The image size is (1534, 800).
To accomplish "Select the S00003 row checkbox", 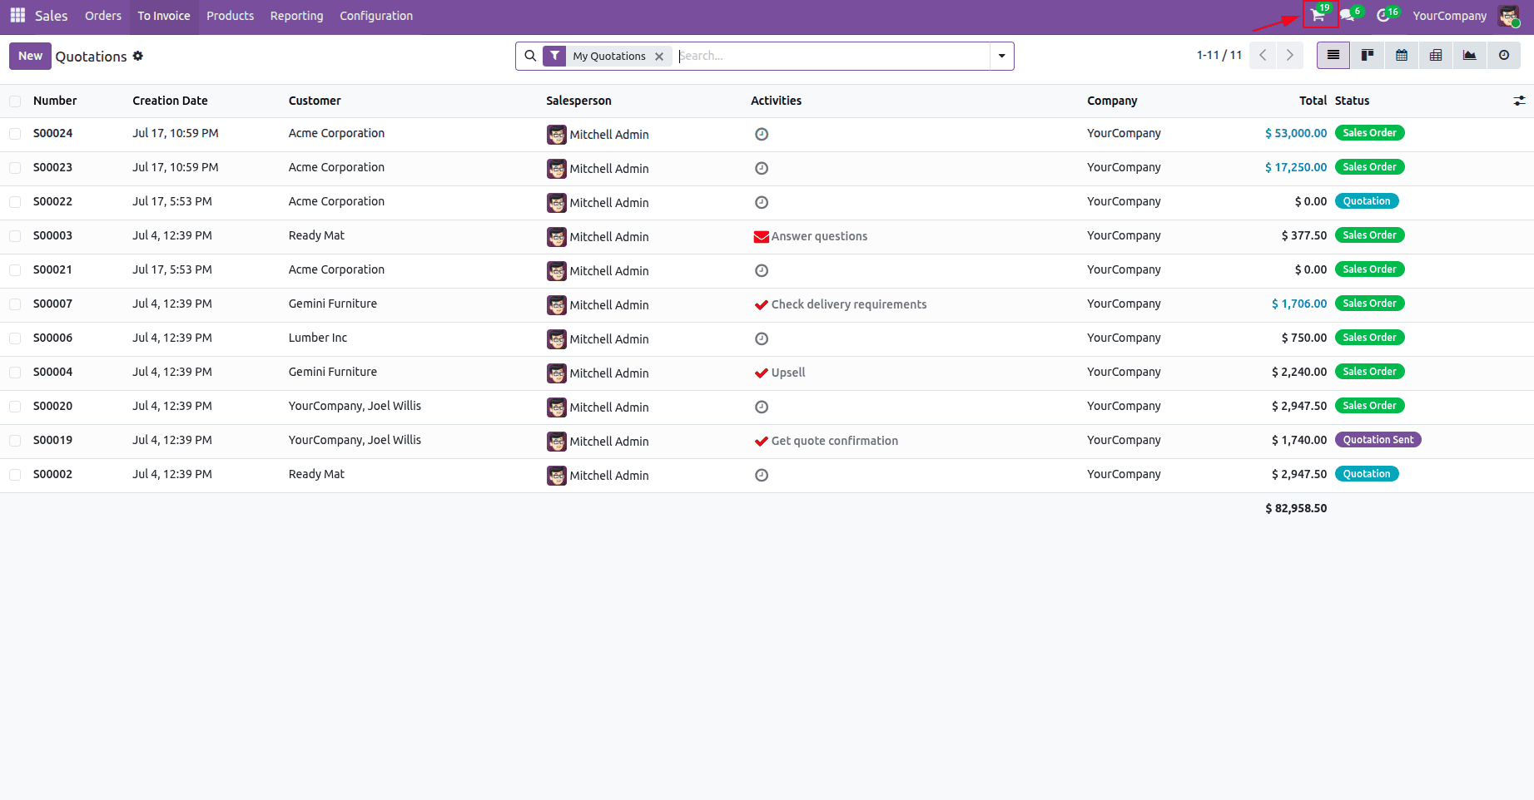I will (x=15, y=236).
